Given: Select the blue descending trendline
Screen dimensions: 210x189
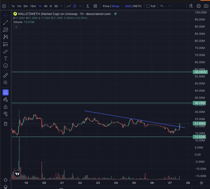Looking at the screenshot, I should tap(135, 119).
